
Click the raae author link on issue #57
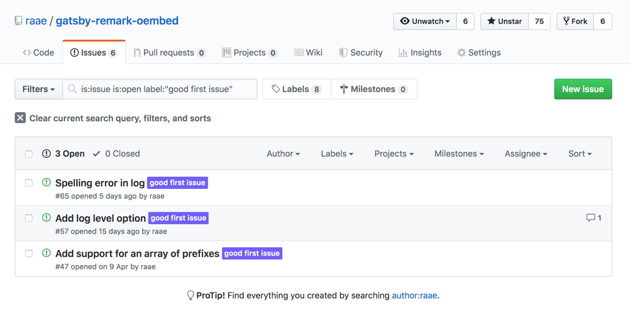(x=159, y=232)
